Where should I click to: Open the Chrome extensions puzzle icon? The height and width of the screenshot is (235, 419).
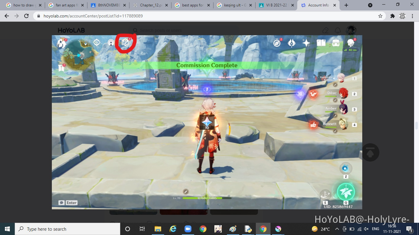pos(392,16)
